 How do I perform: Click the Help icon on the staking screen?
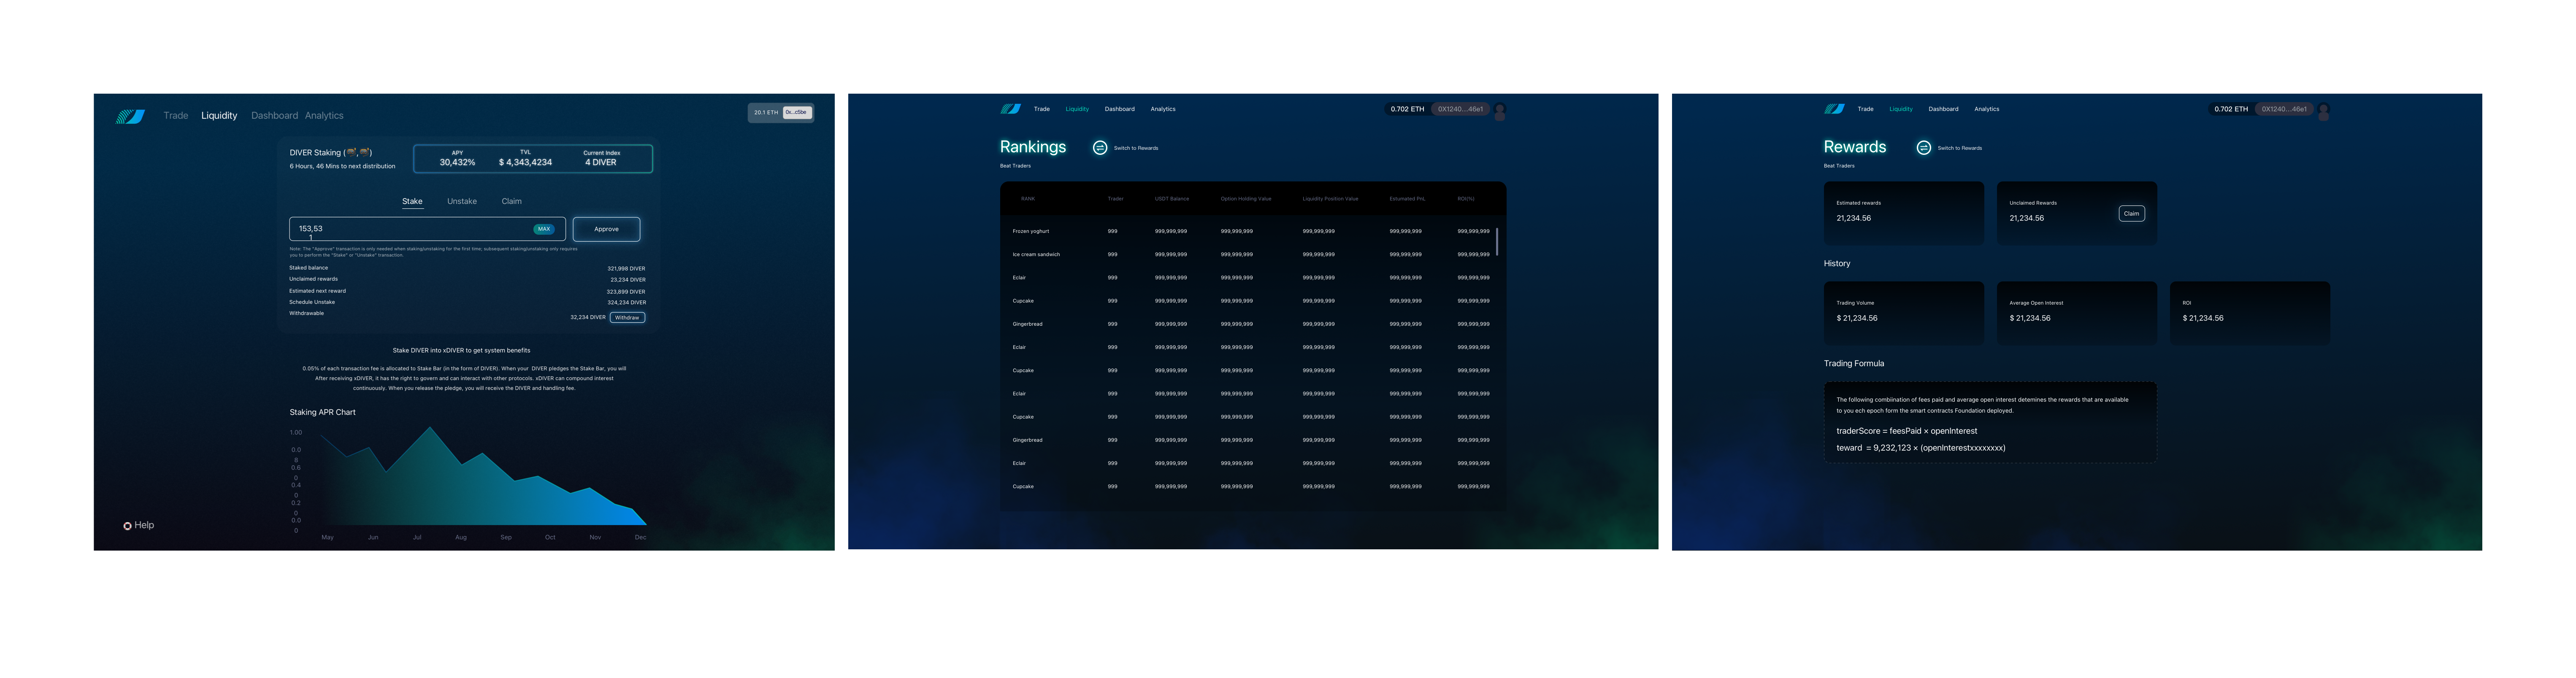click(127, 526)
